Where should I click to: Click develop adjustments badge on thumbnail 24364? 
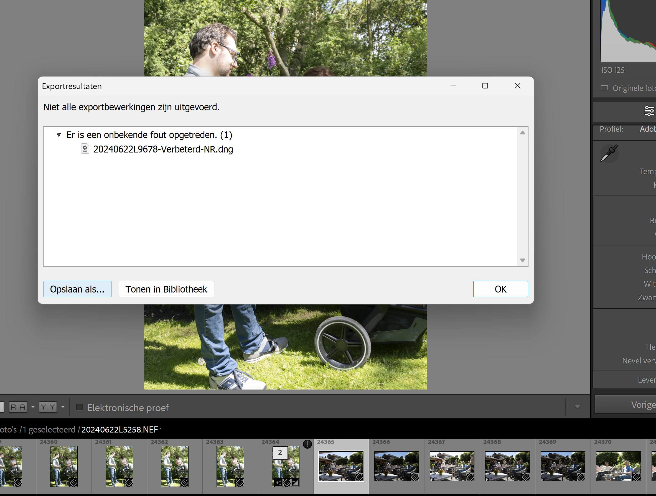(x=295, y=483)
